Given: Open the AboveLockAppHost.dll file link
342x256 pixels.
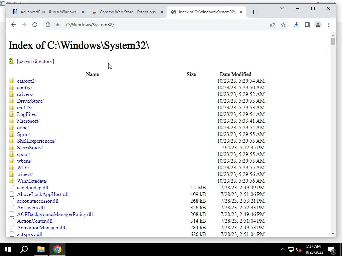Looking at the screenshot, I should (x=43, y=194).
